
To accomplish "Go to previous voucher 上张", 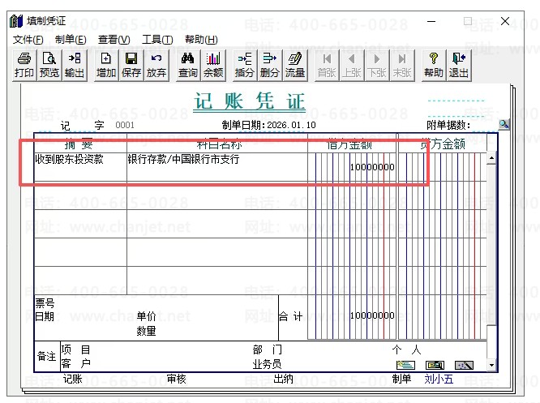I will [x=352, y=65].
